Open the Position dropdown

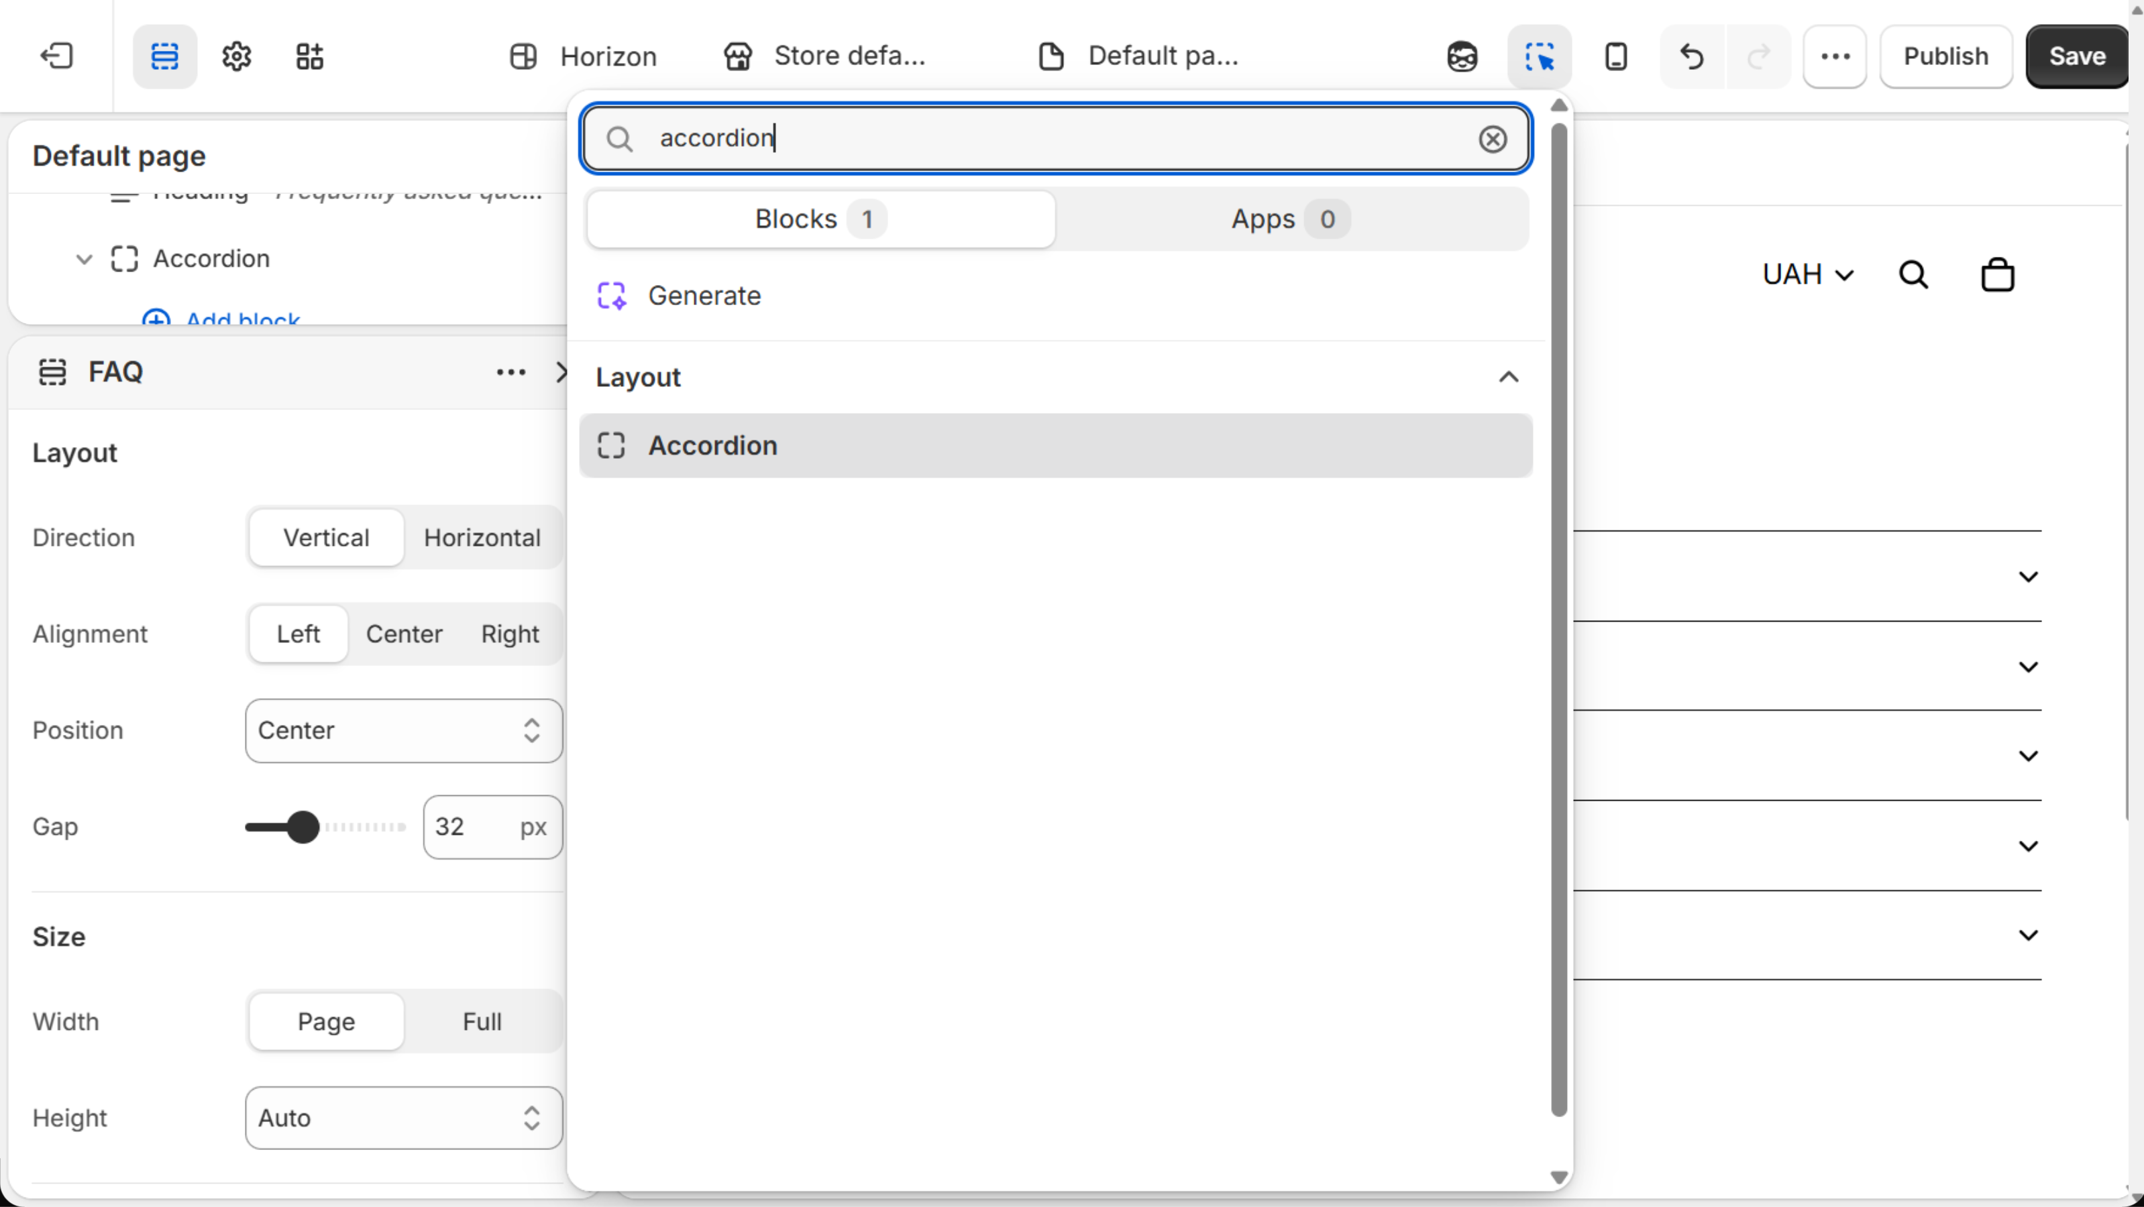click(404, 730)
